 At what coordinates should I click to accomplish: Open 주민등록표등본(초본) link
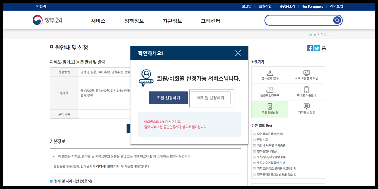(270, 134)
